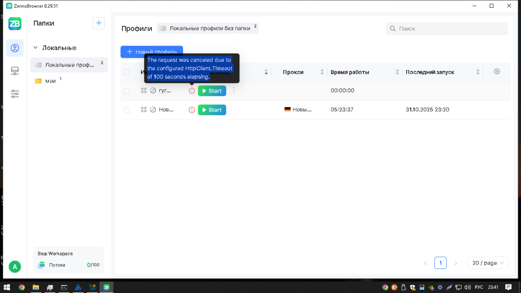The height and width of the screenshot is (293, 521).
Task: Click the grid icon of Нов profile
Action: 144,110
